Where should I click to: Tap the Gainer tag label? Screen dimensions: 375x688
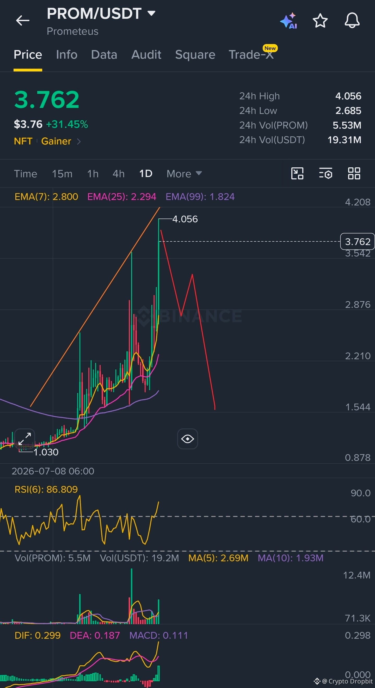pos(56,141)
